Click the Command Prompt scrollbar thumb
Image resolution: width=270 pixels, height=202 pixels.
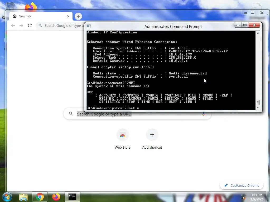pos(258,102)
